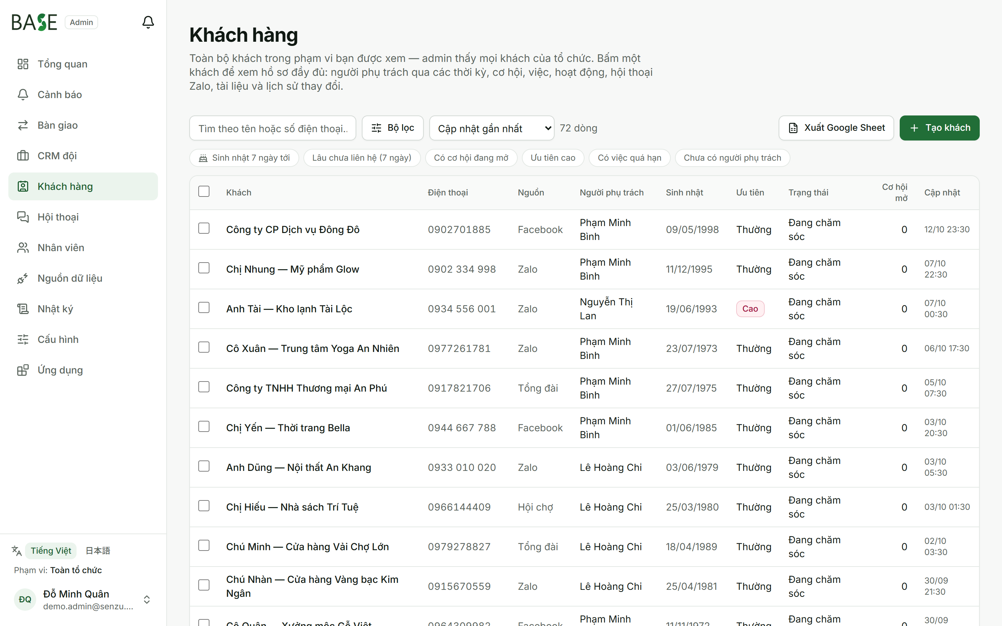This screenshot has width=1002, height=626.
Task: Expand the user account switcher chevron
Action: 146,600
